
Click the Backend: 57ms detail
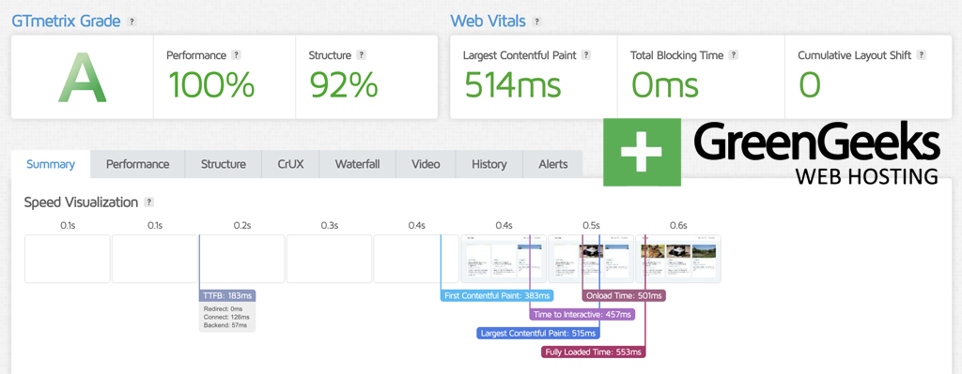[225, 325]
